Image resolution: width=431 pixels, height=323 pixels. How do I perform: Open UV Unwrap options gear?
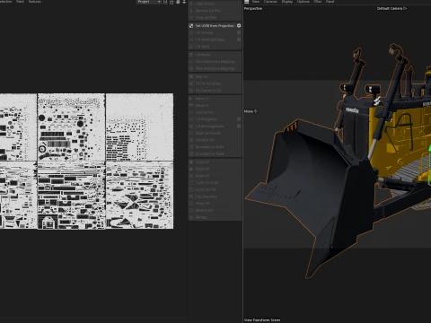point(239,32)
